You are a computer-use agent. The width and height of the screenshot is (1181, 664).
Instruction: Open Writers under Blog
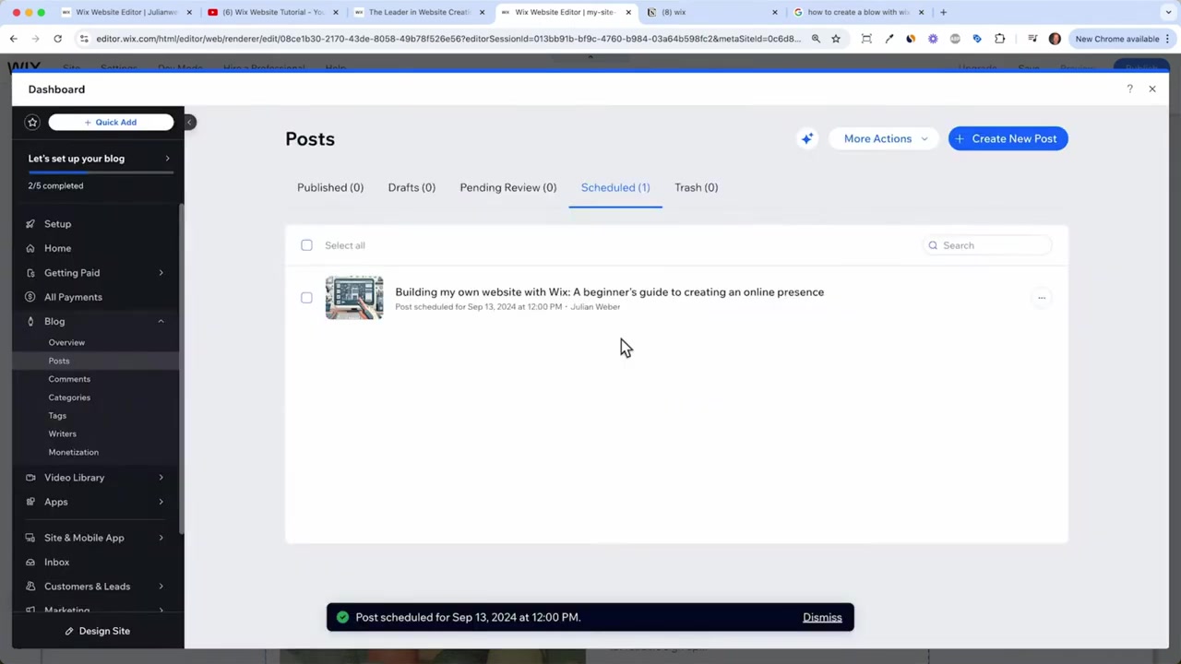pyautogui.click(x=62, y=433)
